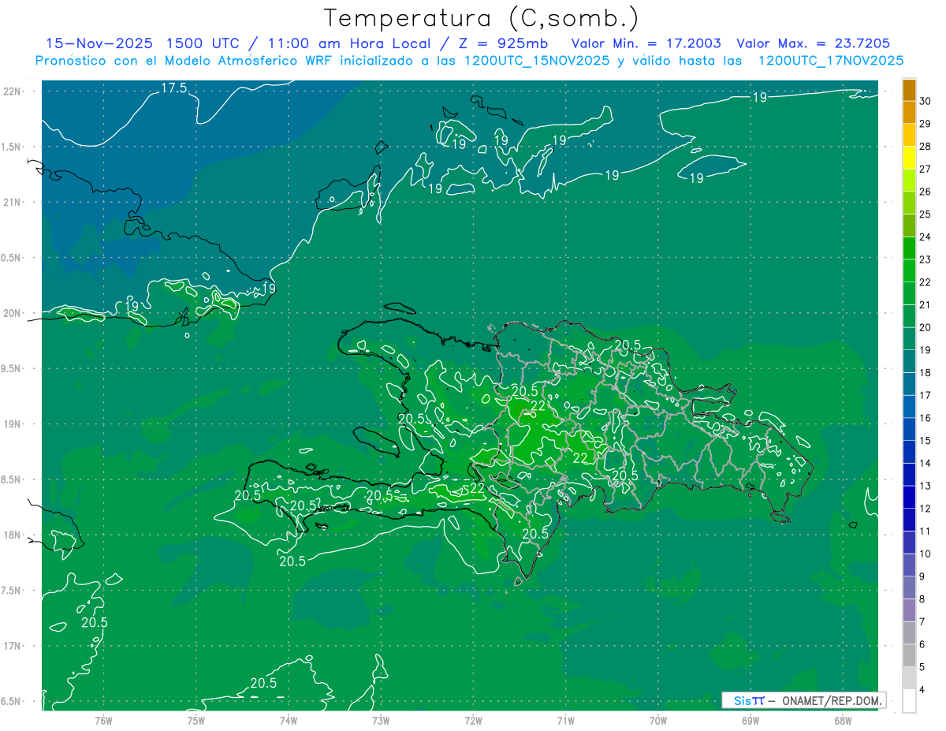
Task: Click the '69W' longitude axis label
Action: pyautogui.click(x=750, y=720)
